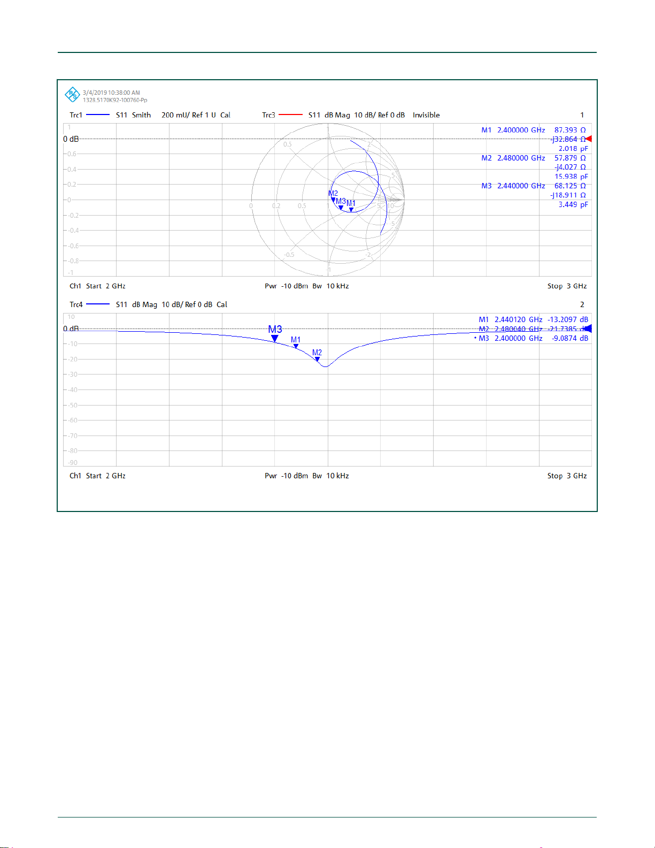Select the Trc3 trace label

tap(268, 115)
